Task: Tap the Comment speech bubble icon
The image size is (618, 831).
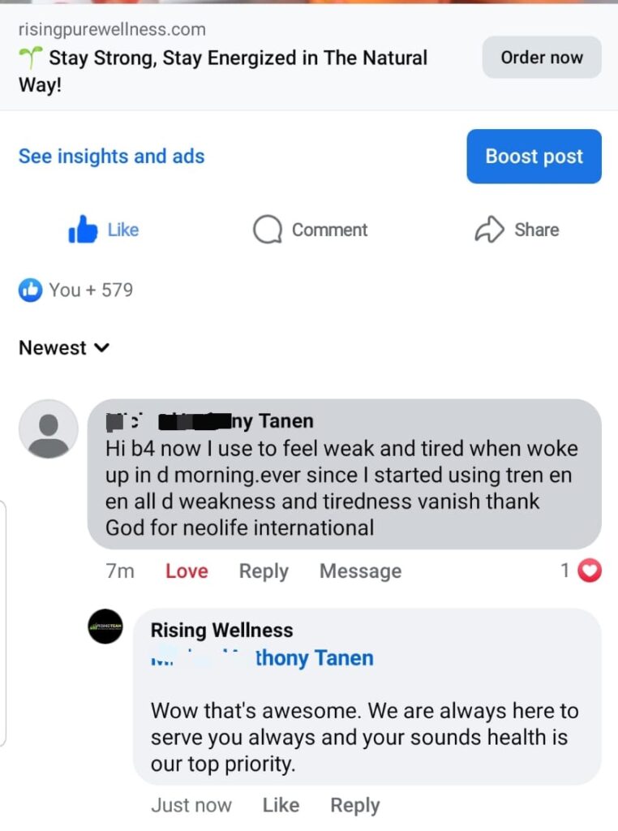Action: [267, 230]
